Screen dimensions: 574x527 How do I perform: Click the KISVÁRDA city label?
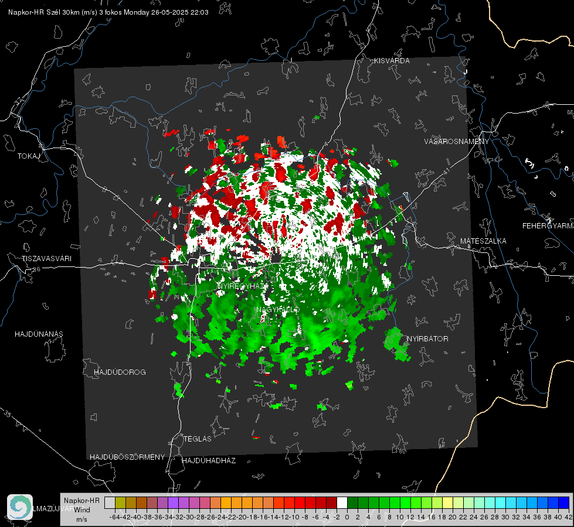click(392, 61)
